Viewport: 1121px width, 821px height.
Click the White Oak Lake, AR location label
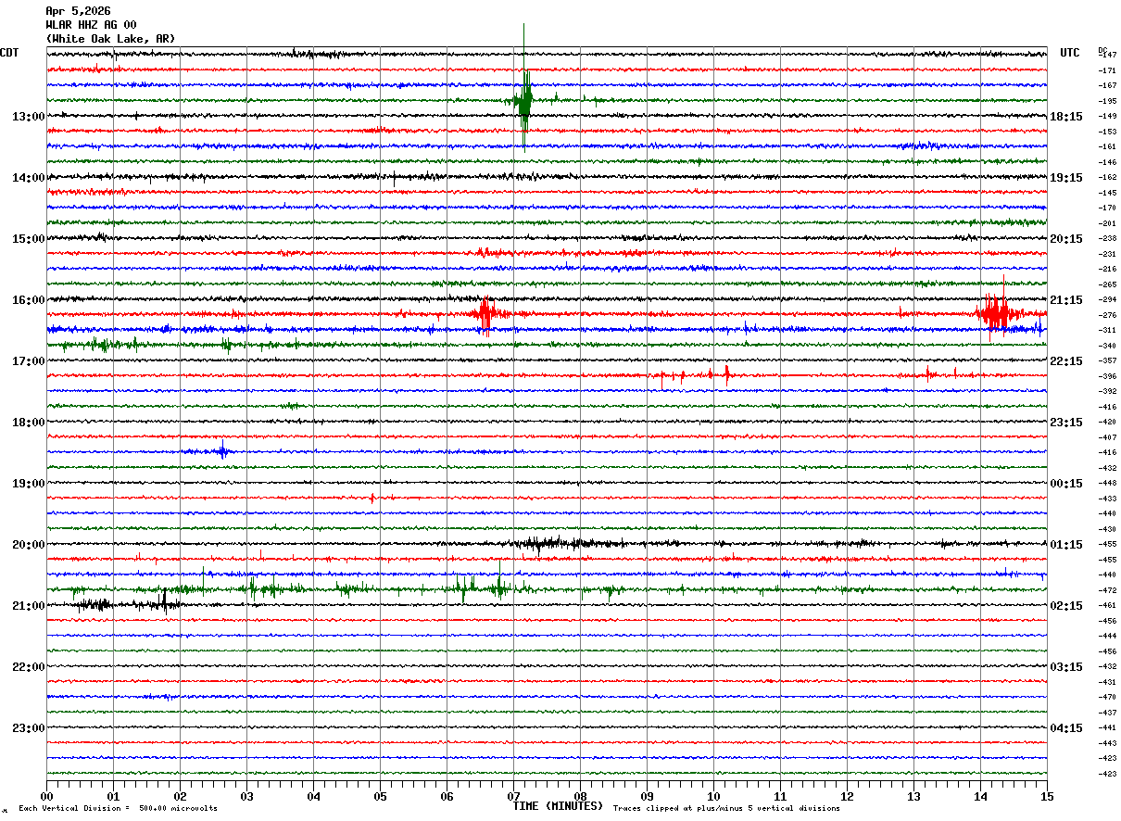click(x=110, y=39)
